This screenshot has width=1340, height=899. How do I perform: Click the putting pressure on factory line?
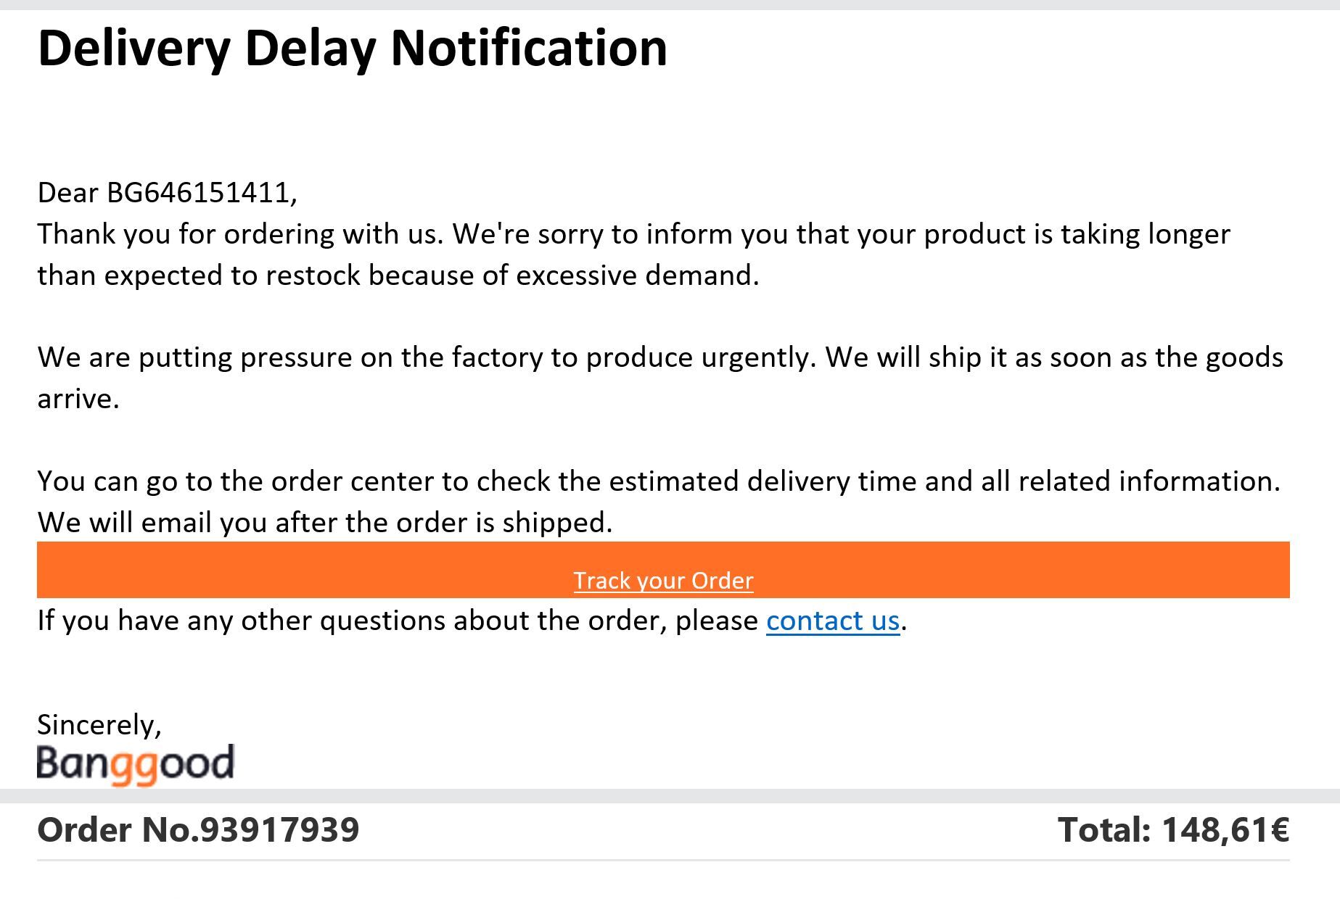point(660,357)
